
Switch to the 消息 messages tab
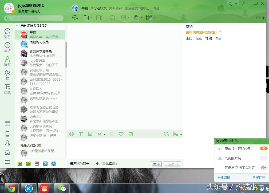pos(7,33)
